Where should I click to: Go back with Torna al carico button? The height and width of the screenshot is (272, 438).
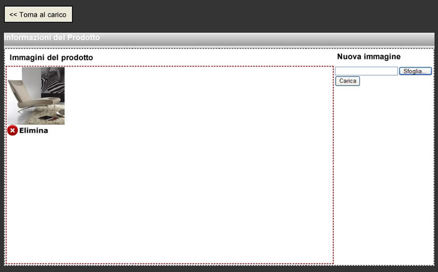(x=38, y=14)
